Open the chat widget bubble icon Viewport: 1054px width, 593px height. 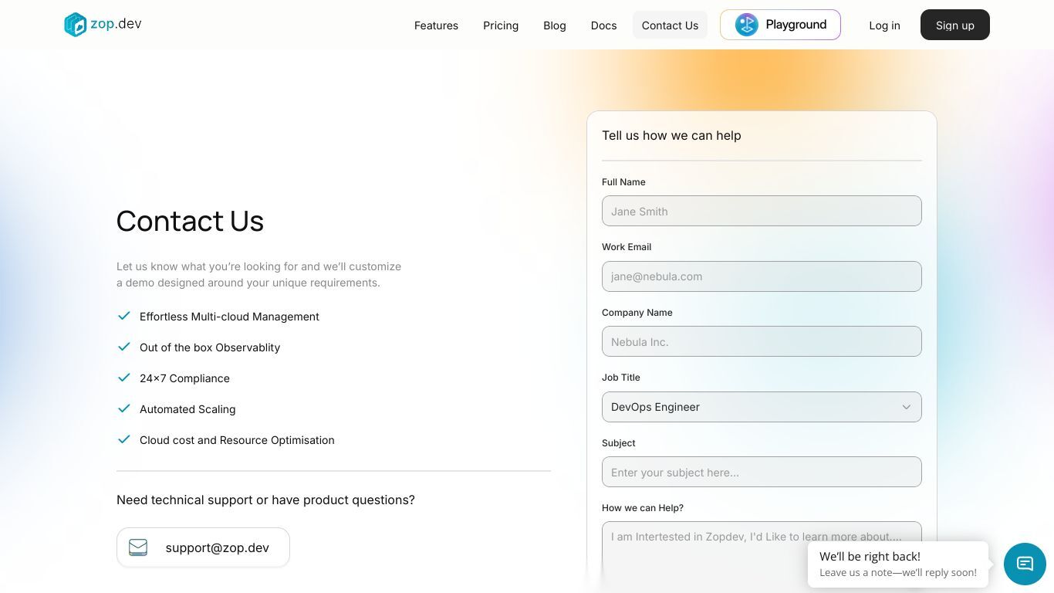[1025, 564]
